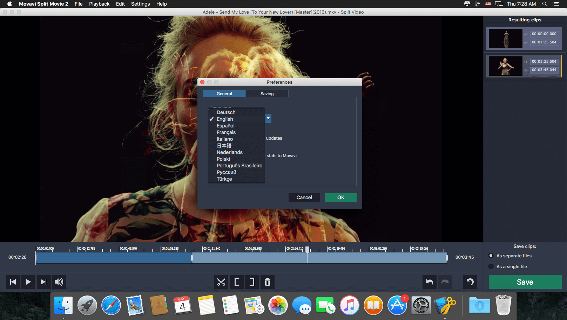Select As separate files option
Screen dimensions: 567x320
point(511,256)
